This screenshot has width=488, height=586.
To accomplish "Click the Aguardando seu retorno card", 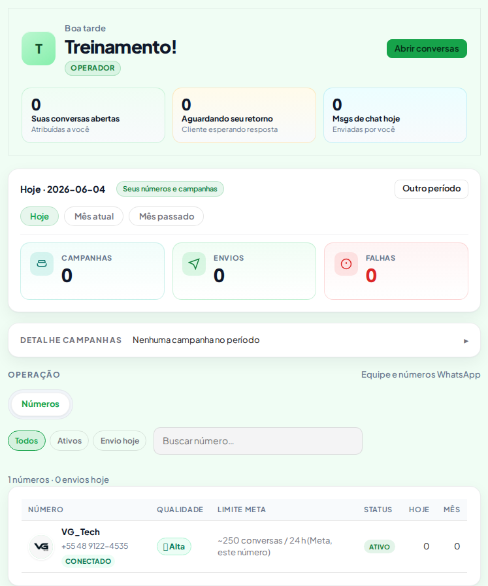I will [x=244, y=115].
